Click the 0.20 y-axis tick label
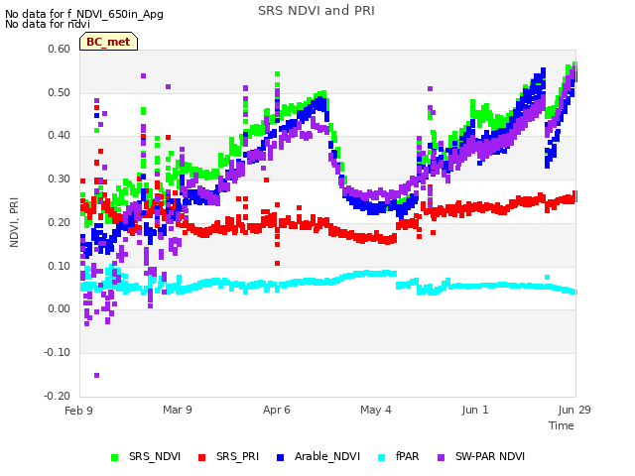Image resolution: width=635 pixels, height=476 pixels. [59, 222]
